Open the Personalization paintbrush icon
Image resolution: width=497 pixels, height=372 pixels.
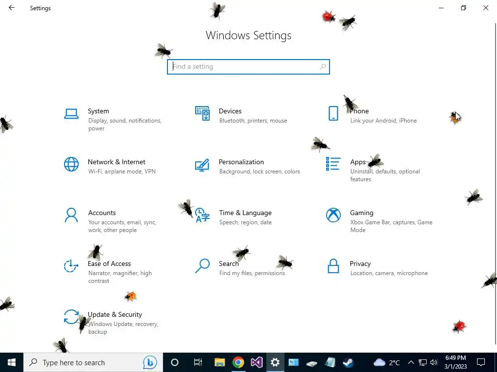pyautogui.click(x=202, y=165)
